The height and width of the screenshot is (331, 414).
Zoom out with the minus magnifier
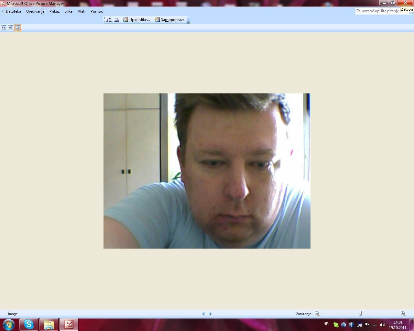coord(317,314)
